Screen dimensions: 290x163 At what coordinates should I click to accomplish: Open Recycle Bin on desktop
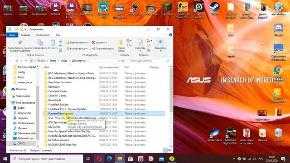(x=278, y=135)
